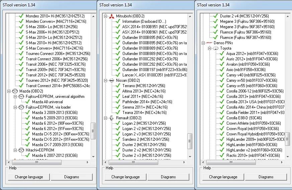
Task: Select HighLander v2 (mb91F060+93C66)
Action: coord(254,150)
